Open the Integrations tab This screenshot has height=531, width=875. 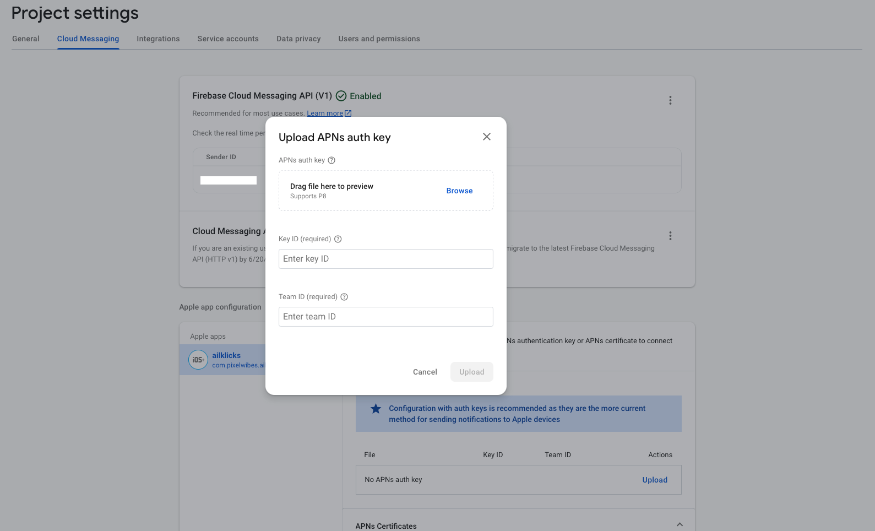[x=158, y=39]
